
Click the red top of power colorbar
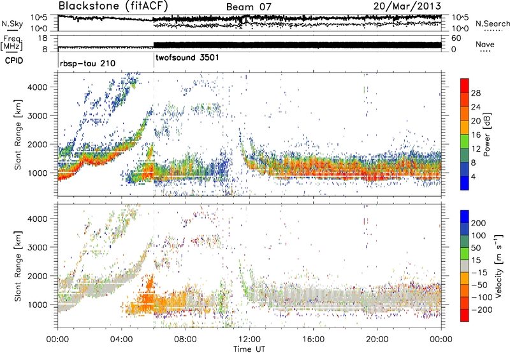click(465, 85)
